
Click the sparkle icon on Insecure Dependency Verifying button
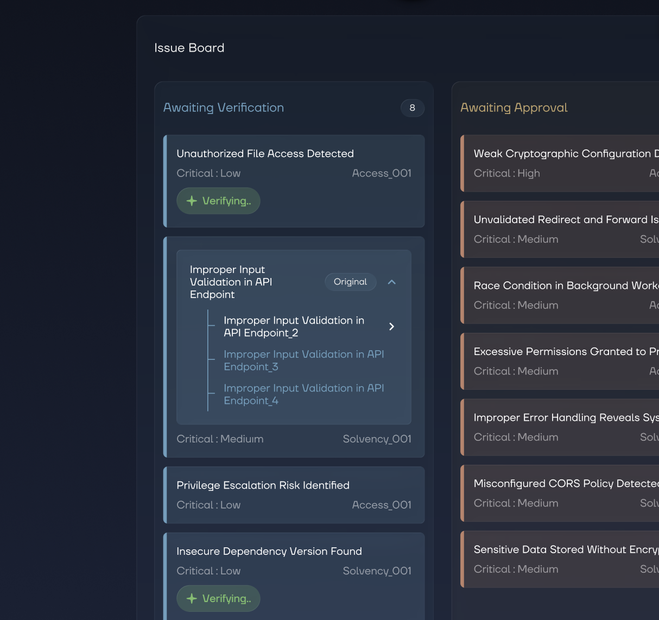[192, 598]
